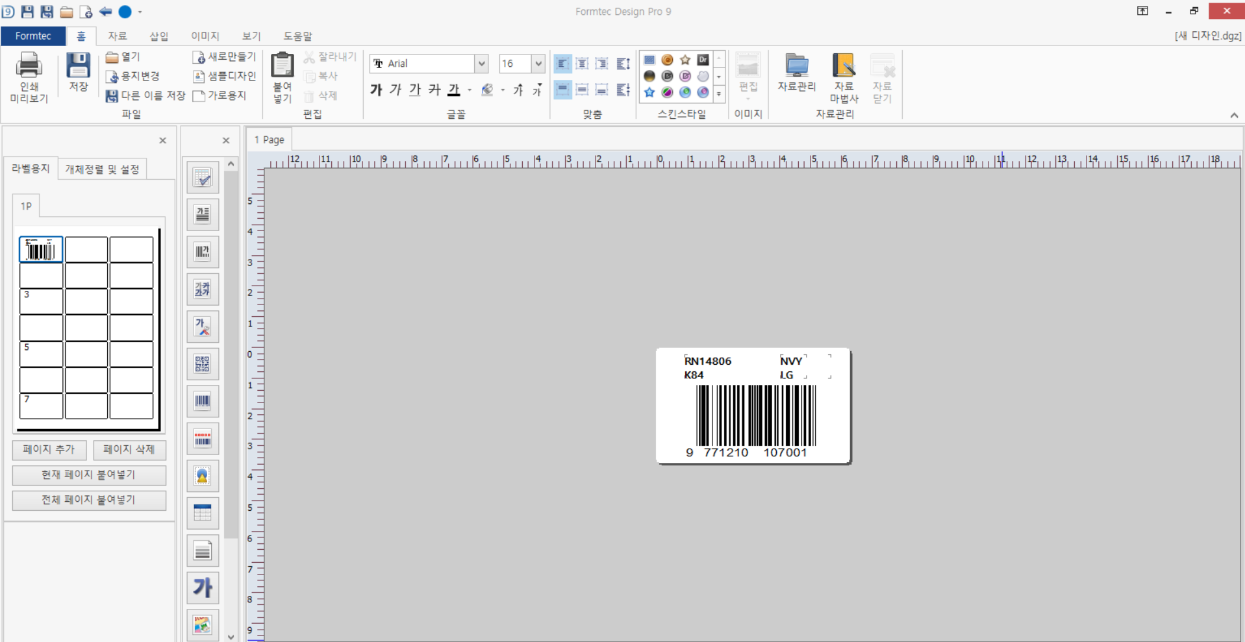The image size is (1245, 642).
Task: Switch to 개체정렬 및 설정 panel tab
Action: [x=102, y=169]
